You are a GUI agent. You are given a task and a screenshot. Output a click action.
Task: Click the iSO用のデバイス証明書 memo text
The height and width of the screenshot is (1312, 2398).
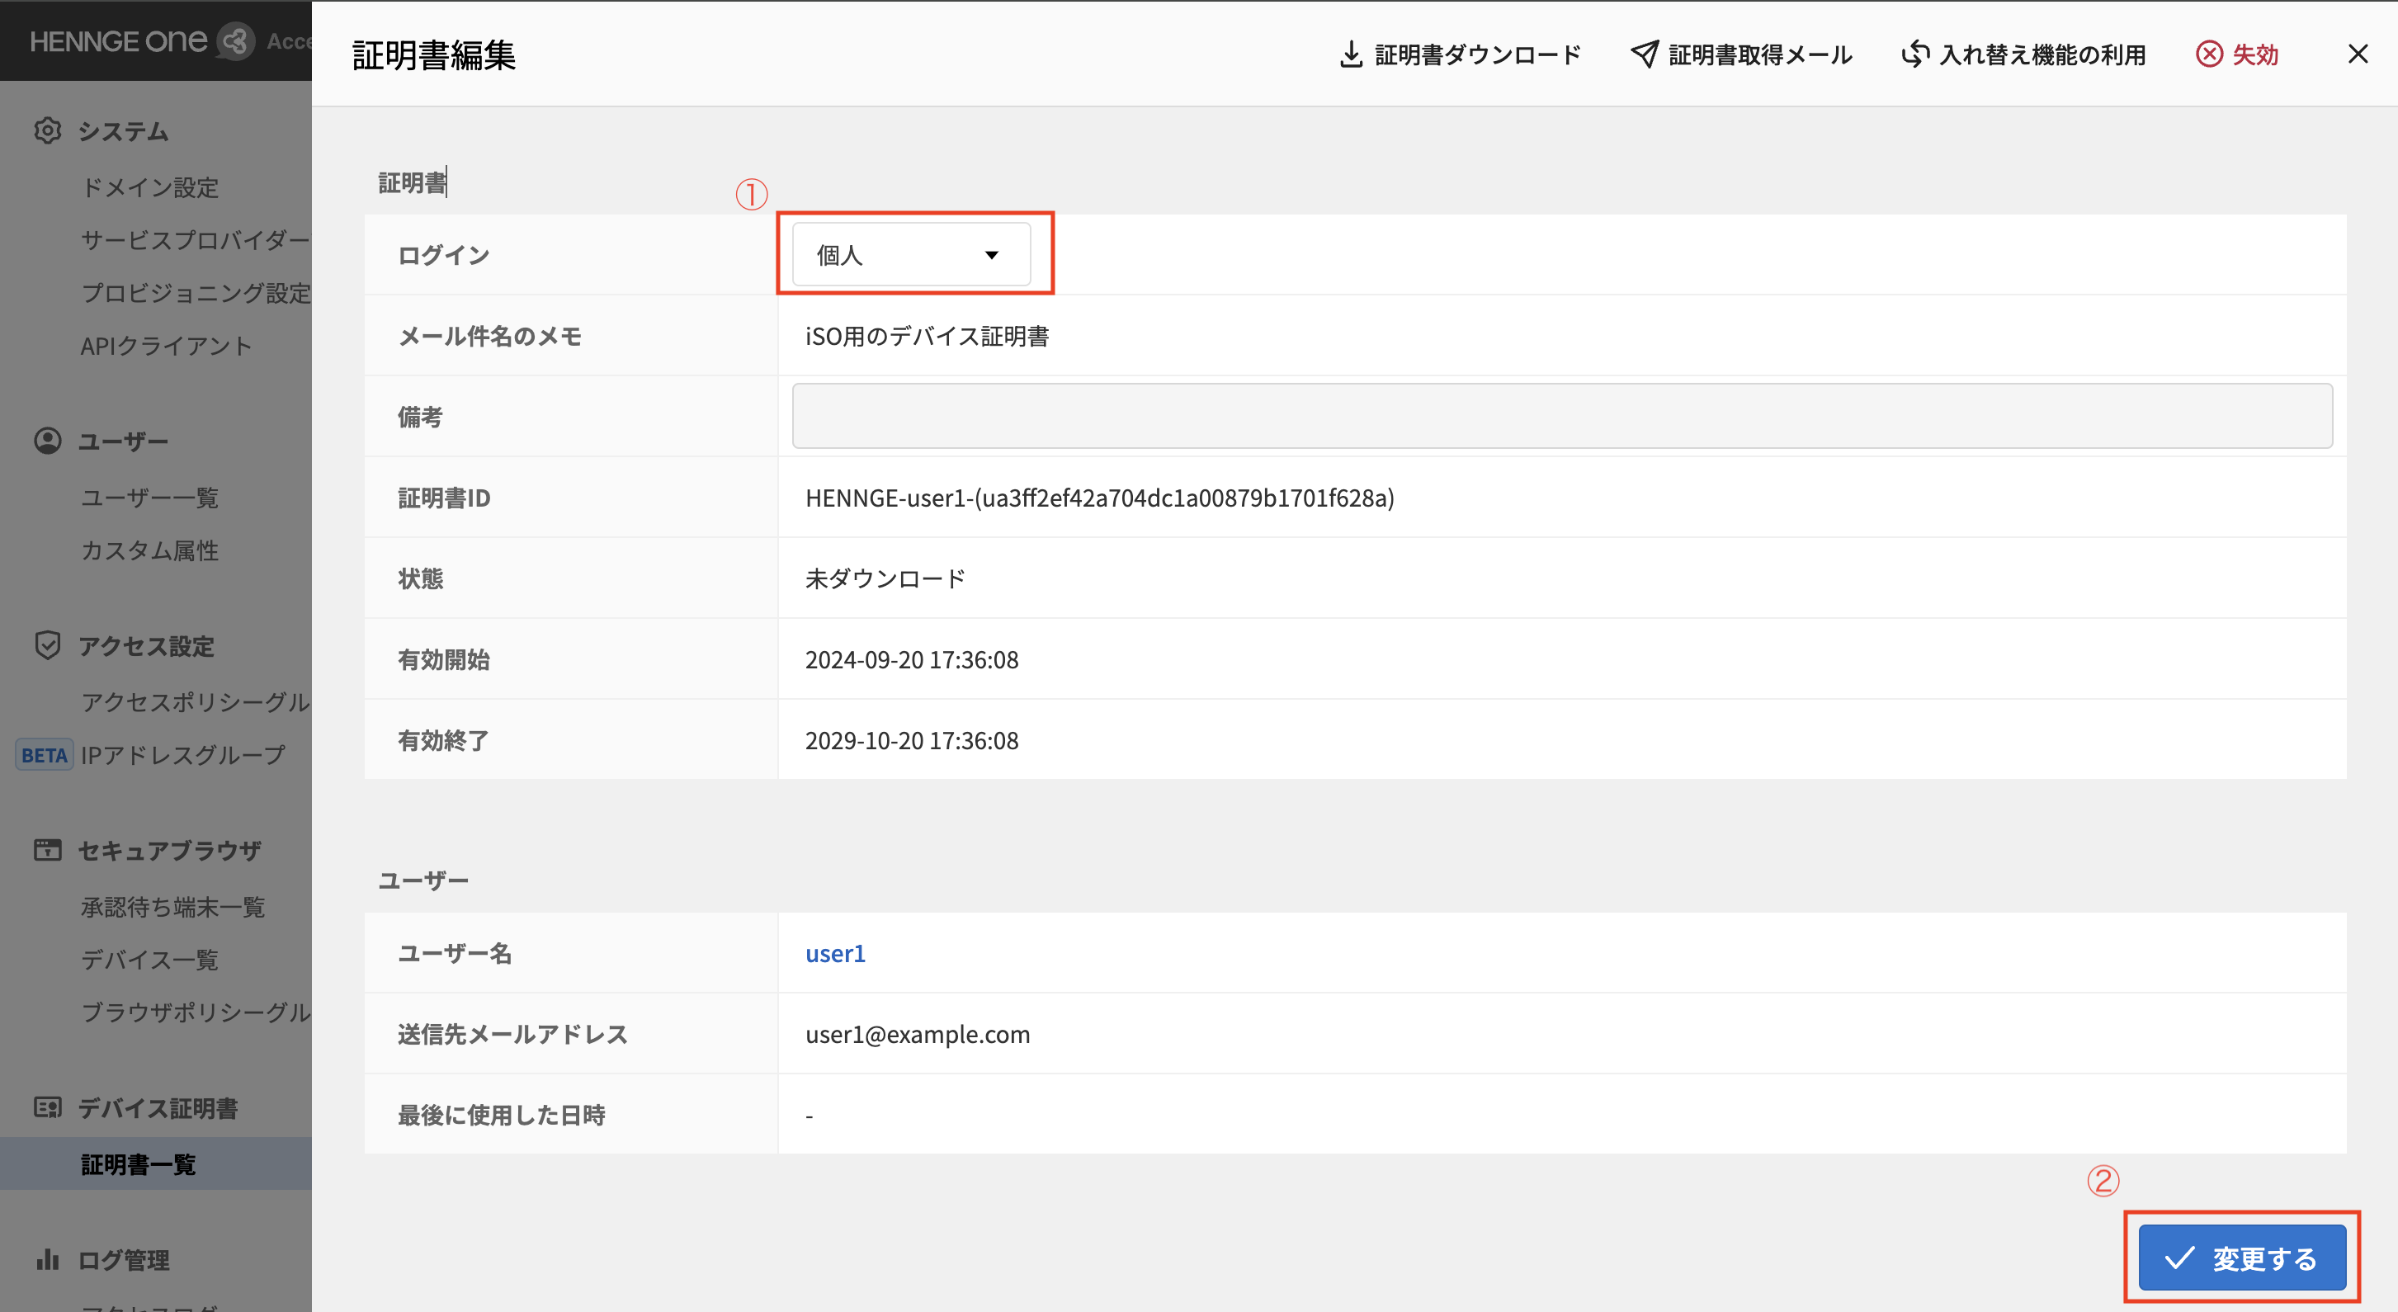coord(928,336)
